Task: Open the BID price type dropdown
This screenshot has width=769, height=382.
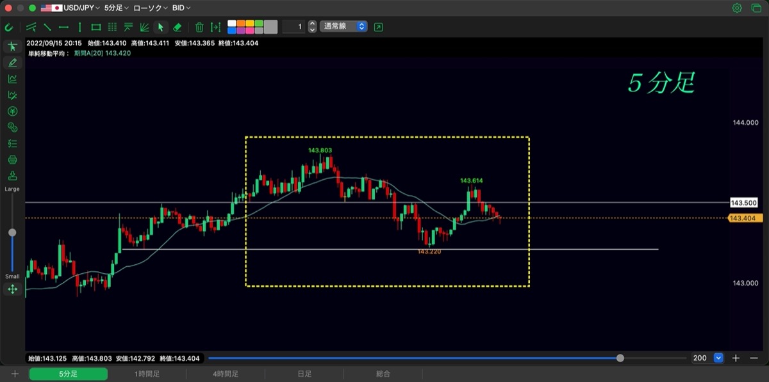Action: coord(181,8)
